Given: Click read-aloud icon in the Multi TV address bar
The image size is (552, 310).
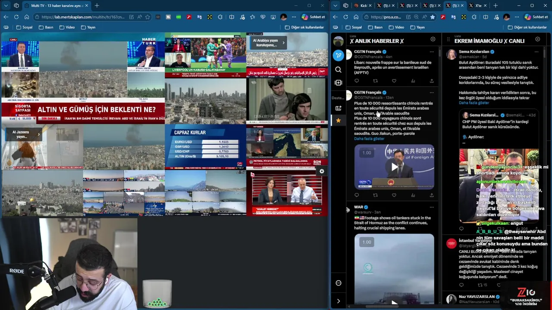Looking at the screenshot, I should 140,17.
